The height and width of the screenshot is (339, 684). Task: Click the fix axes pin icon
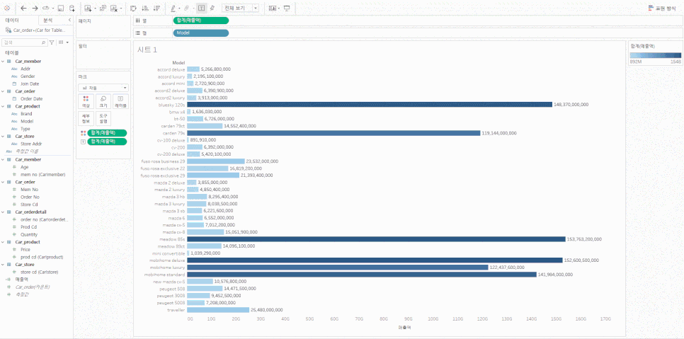(x=212, y=8)
